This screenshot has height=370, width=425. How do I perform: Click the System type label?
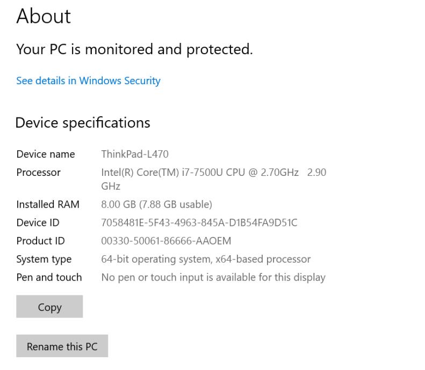pos(44,259)
